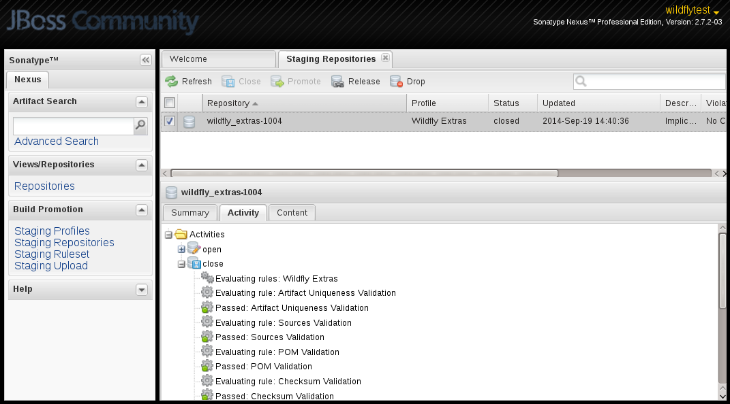730x404 pixels.
Task: Click the Refresh toolbar button
Action: 189,82
